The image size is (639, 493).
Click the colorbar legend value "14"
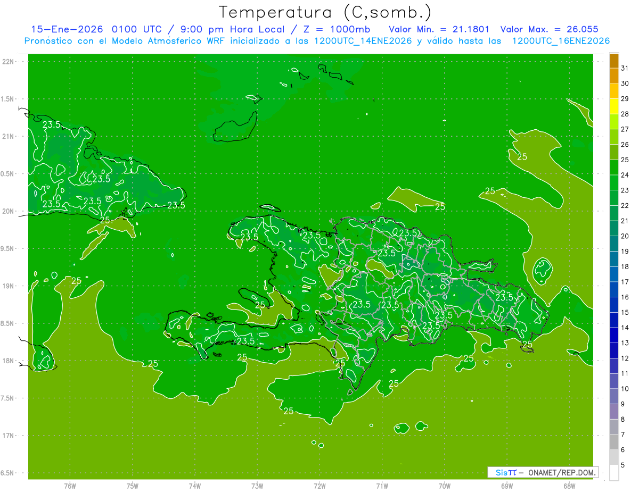[x=625, y=328]
